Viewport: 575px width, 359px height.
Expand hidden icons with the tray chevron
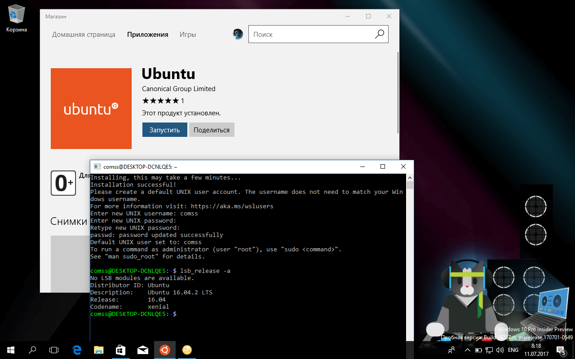click(467, 350)
